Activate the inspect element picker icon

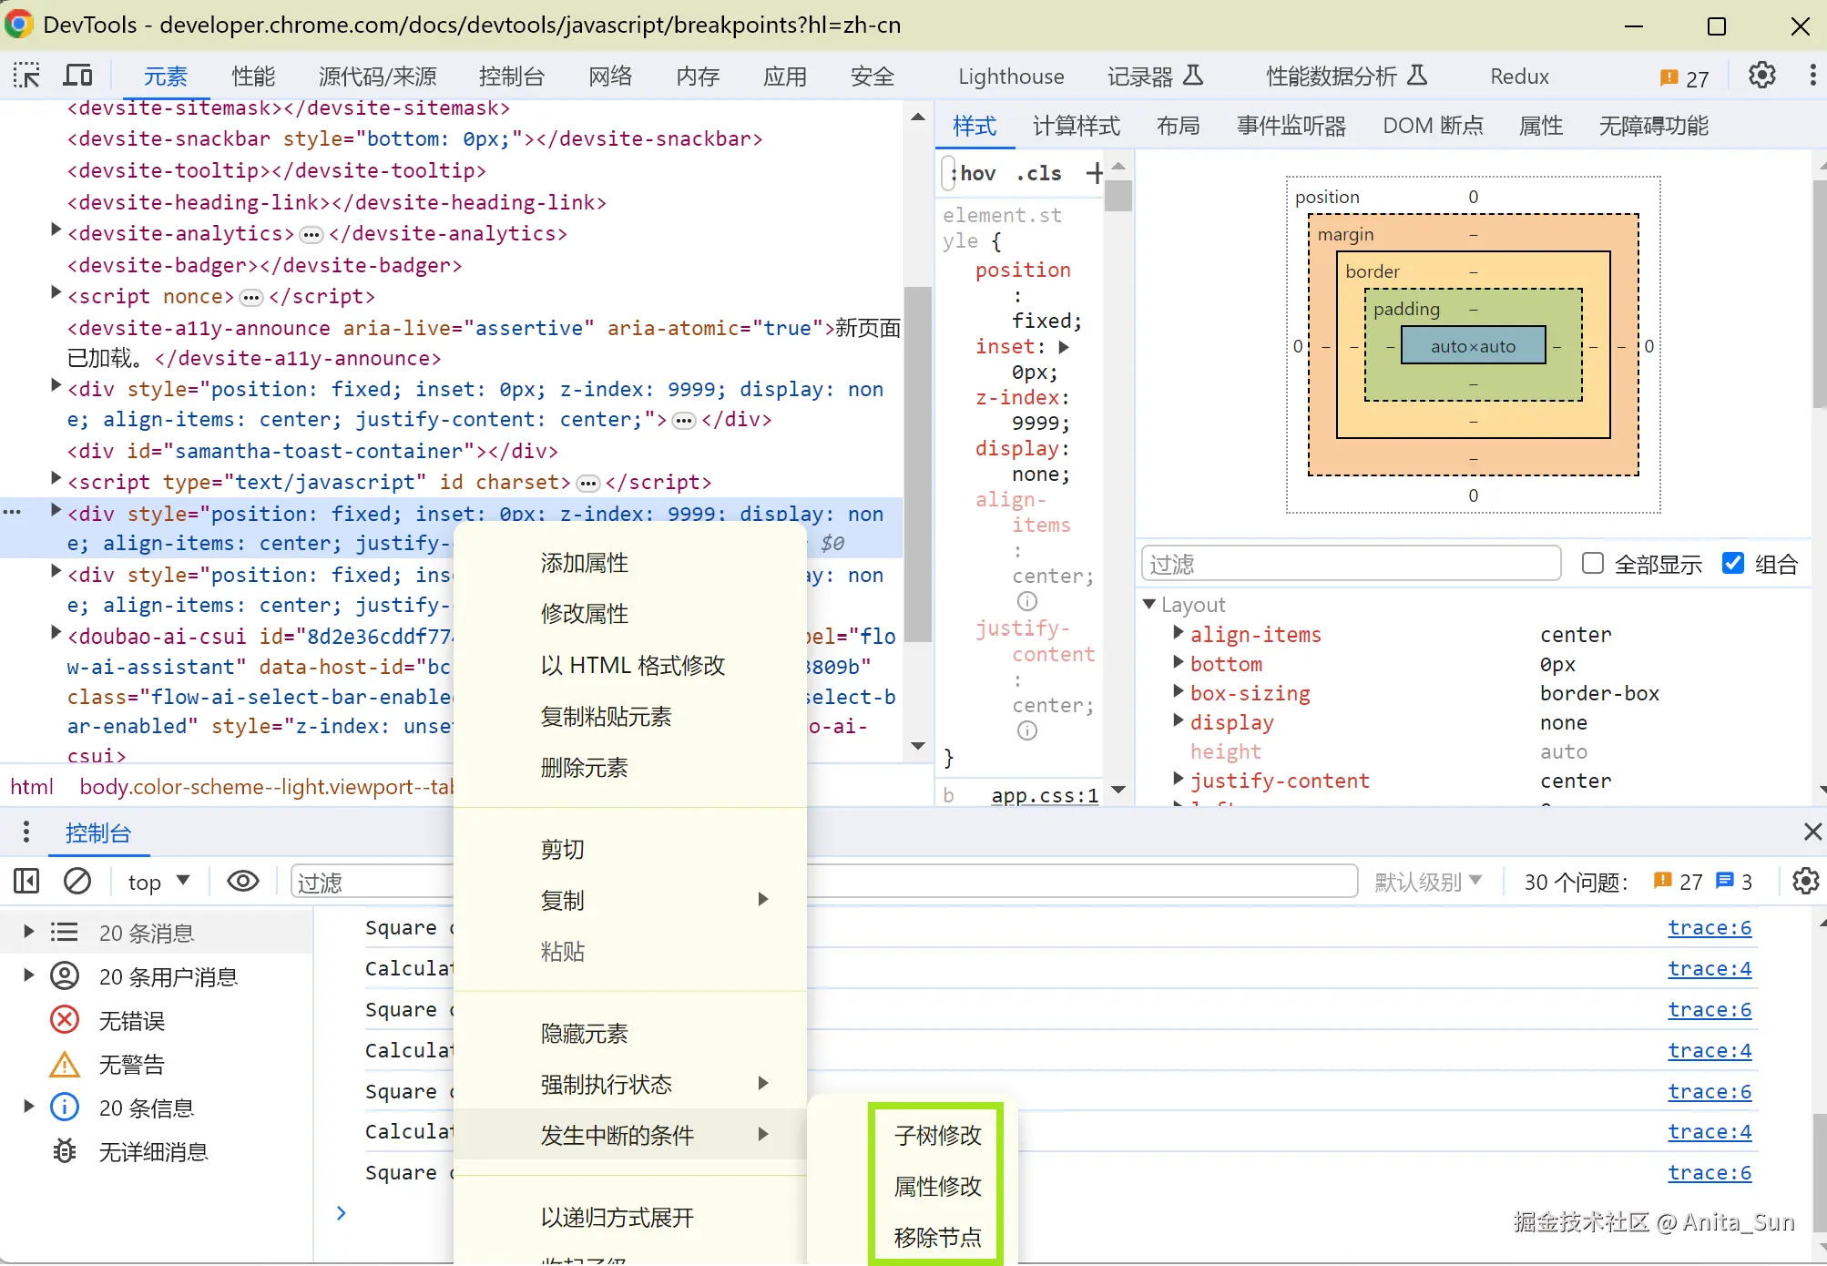[x=26, y=76]
